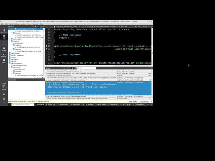This screenshot has height=161, width=215.
Task: Open line-ending Unix (LF) dropdown
Action: tap(129, 27)
